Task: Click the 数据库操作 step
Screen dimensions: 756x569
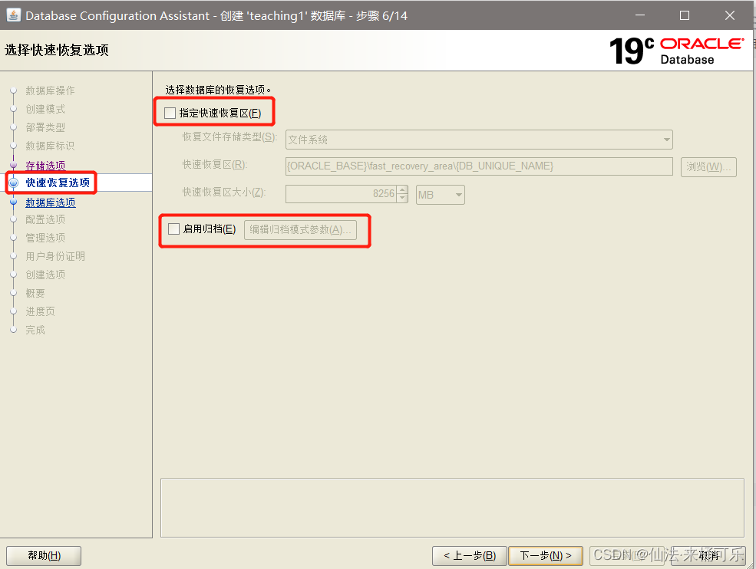Action: pos(50,90)
